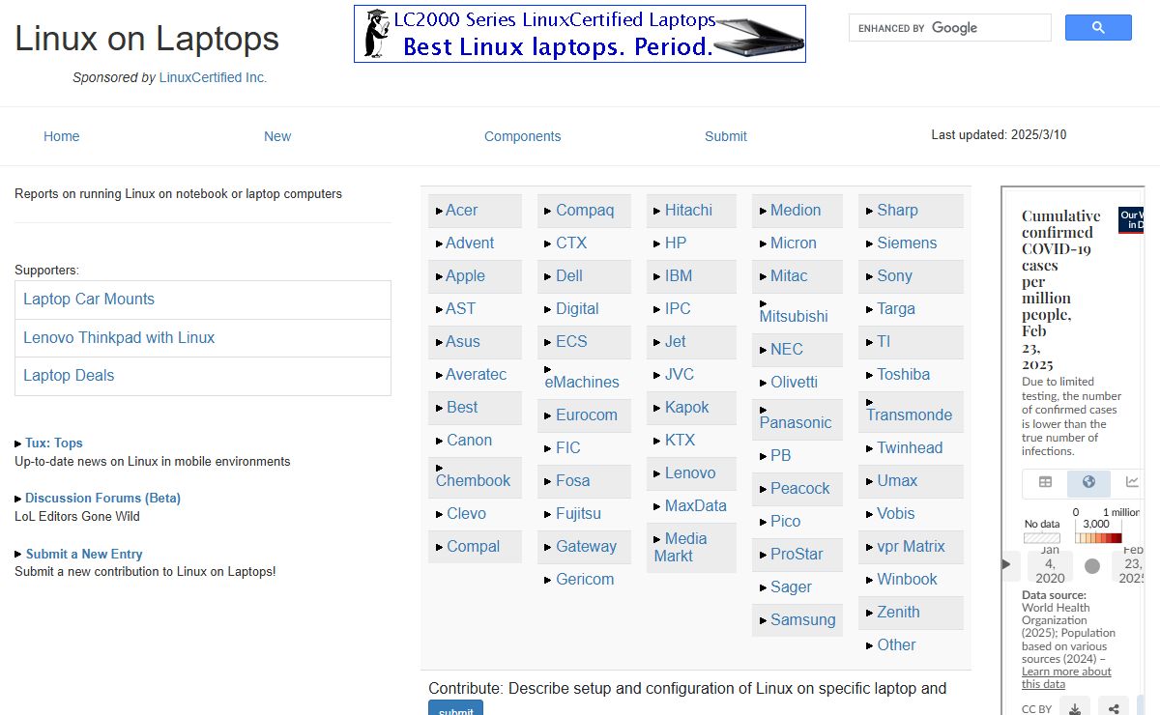Viewport: 1160px width, 715px height.
Task: Expand the HP brand entry
Action: tap(676, 243)
